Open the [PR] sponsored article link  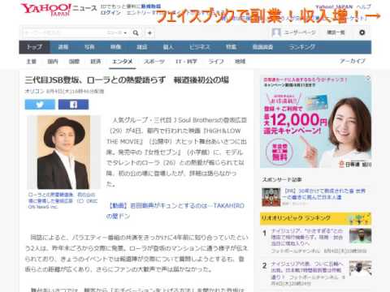coord(325,194)
